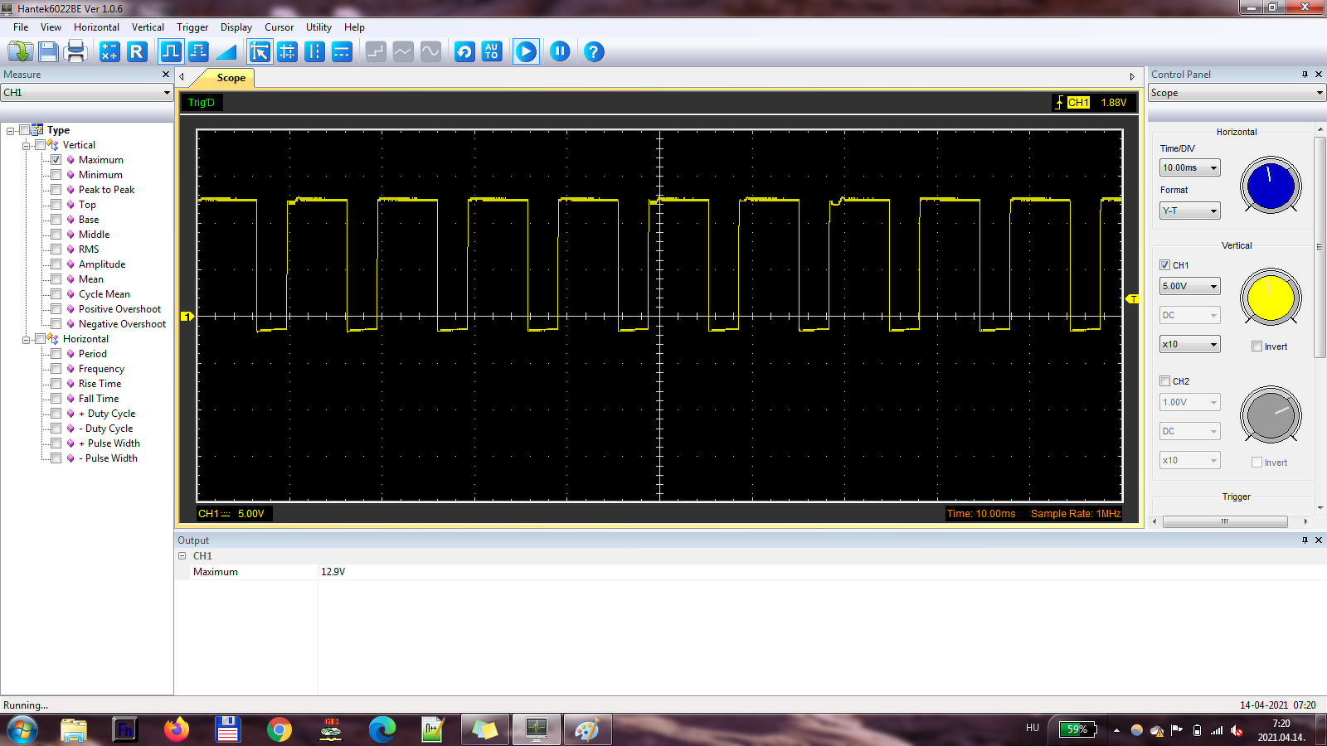Click the yellow trigger level T marker

click(1132, 298)
